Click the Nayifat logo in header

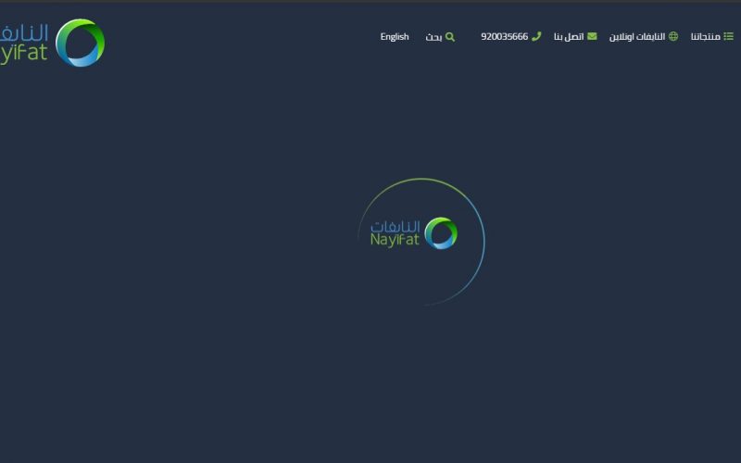point(52,43)
